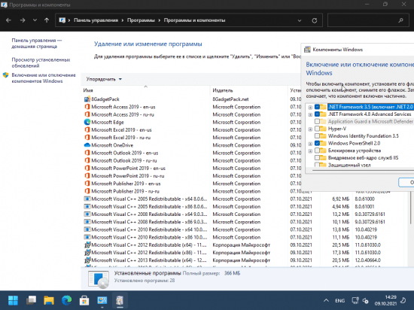Select Visual C++ 2010 x86 Redistributable icon
The width and height of the screenshot is (414, 310).
[x=87, y=237]
